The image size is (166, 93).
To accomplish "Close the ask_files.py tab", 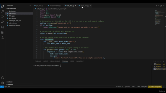I will 75,6.
